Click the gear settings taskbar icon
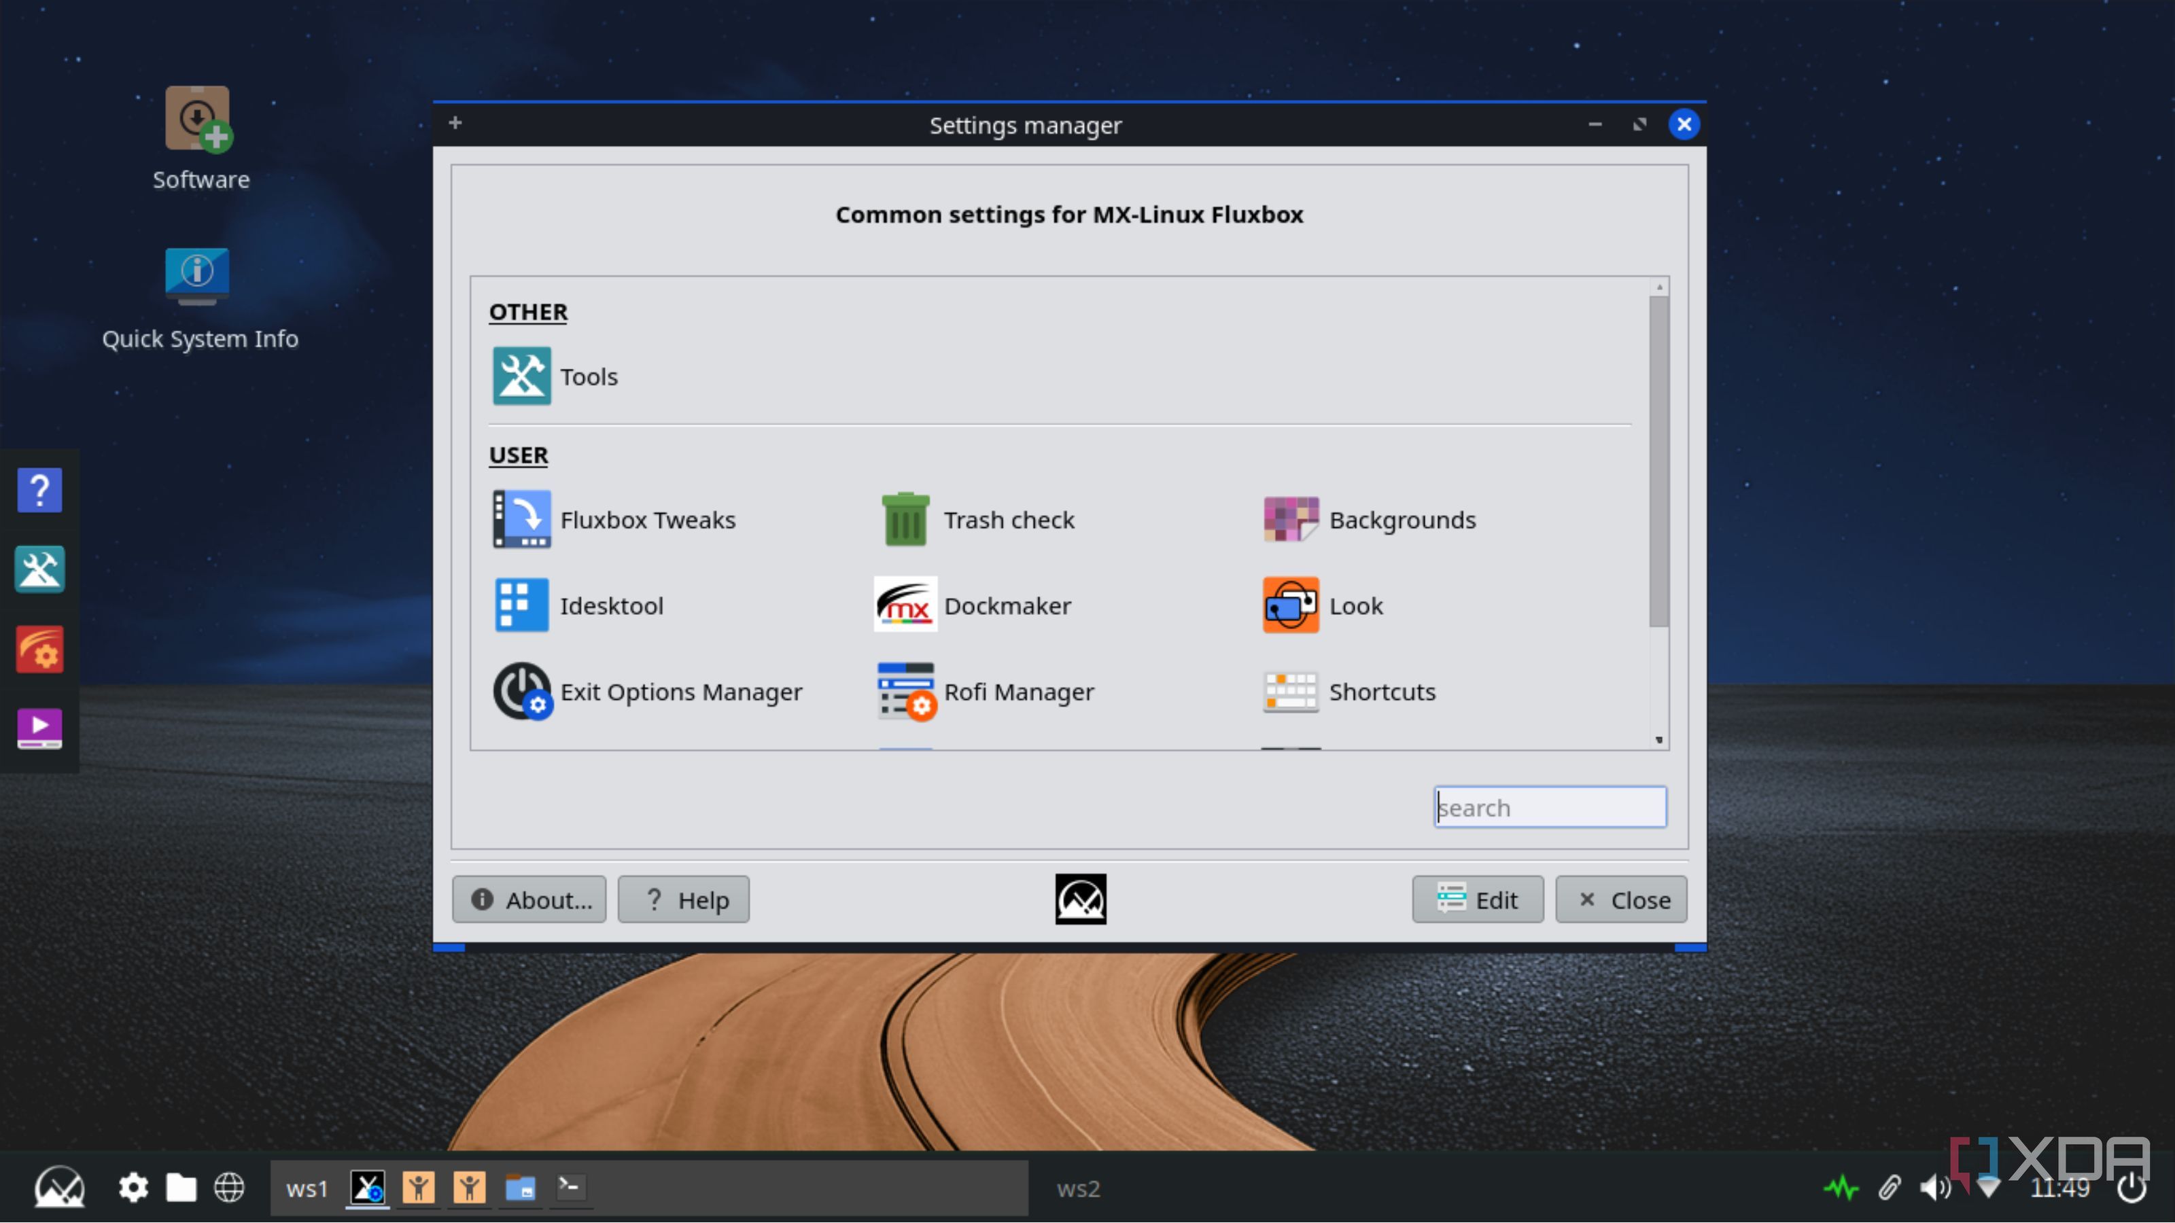Viewport: 2175px width, 1223px height. pos(133,1188)
